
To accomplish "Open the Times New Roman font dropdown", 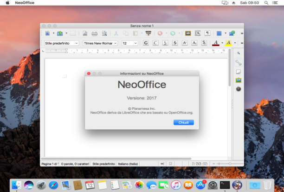I will 116,43.
